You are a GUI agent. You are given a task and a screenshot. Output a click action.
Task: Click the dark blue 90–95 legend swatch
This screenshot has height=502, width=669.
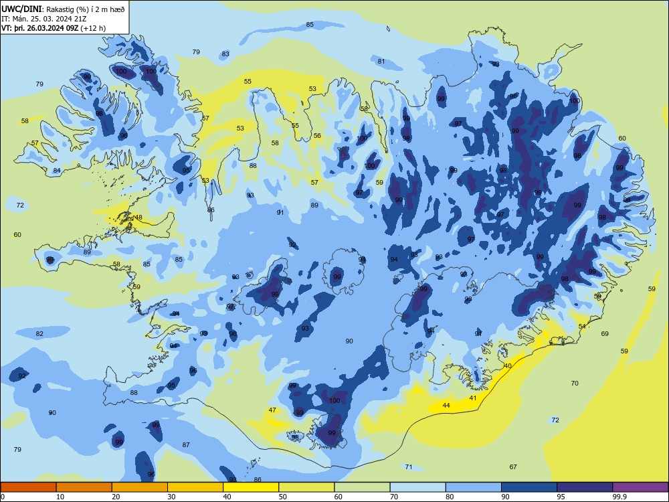[529, 487]
